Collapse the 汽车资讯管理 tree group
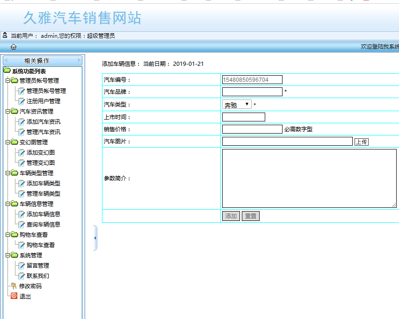The height and width of the screenshot is (319, 399). coord(7,111)
